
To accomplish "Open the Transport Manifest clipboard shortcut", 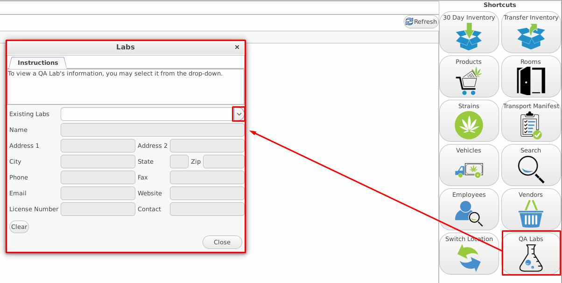I will [531, 121].
